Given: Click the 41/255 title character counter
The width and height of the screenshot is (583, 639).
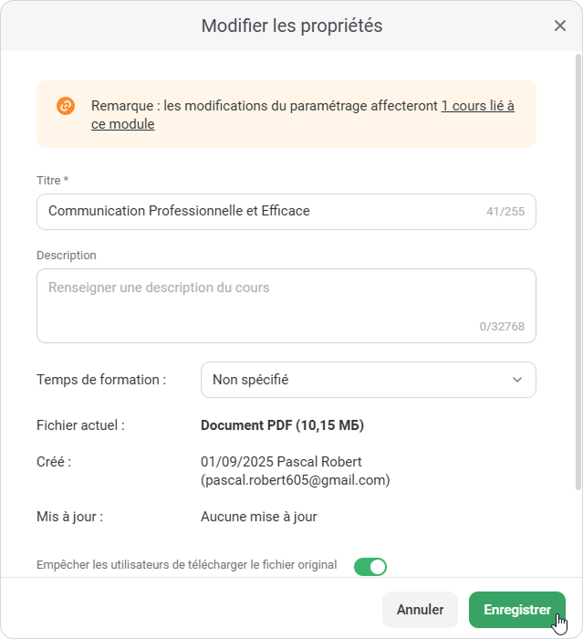Looking at the screenshot, I should click(505, 212).
